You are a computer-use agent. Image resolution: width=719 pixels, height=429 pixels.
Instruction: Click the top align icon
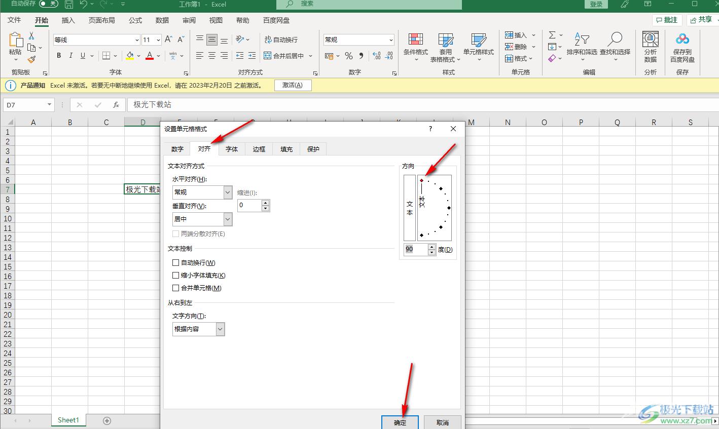(200, 40)
